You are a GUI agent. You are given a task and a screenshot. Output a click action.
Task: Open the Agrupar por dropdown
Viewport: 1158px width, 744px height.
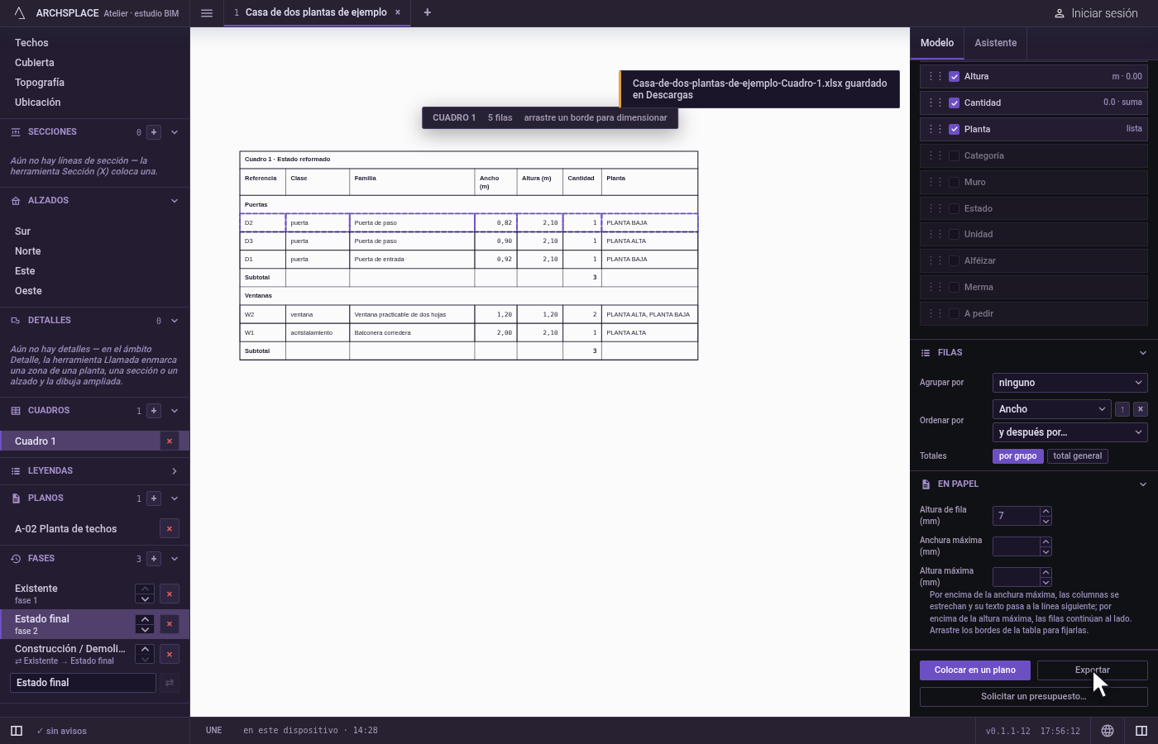coord(1070,383)
